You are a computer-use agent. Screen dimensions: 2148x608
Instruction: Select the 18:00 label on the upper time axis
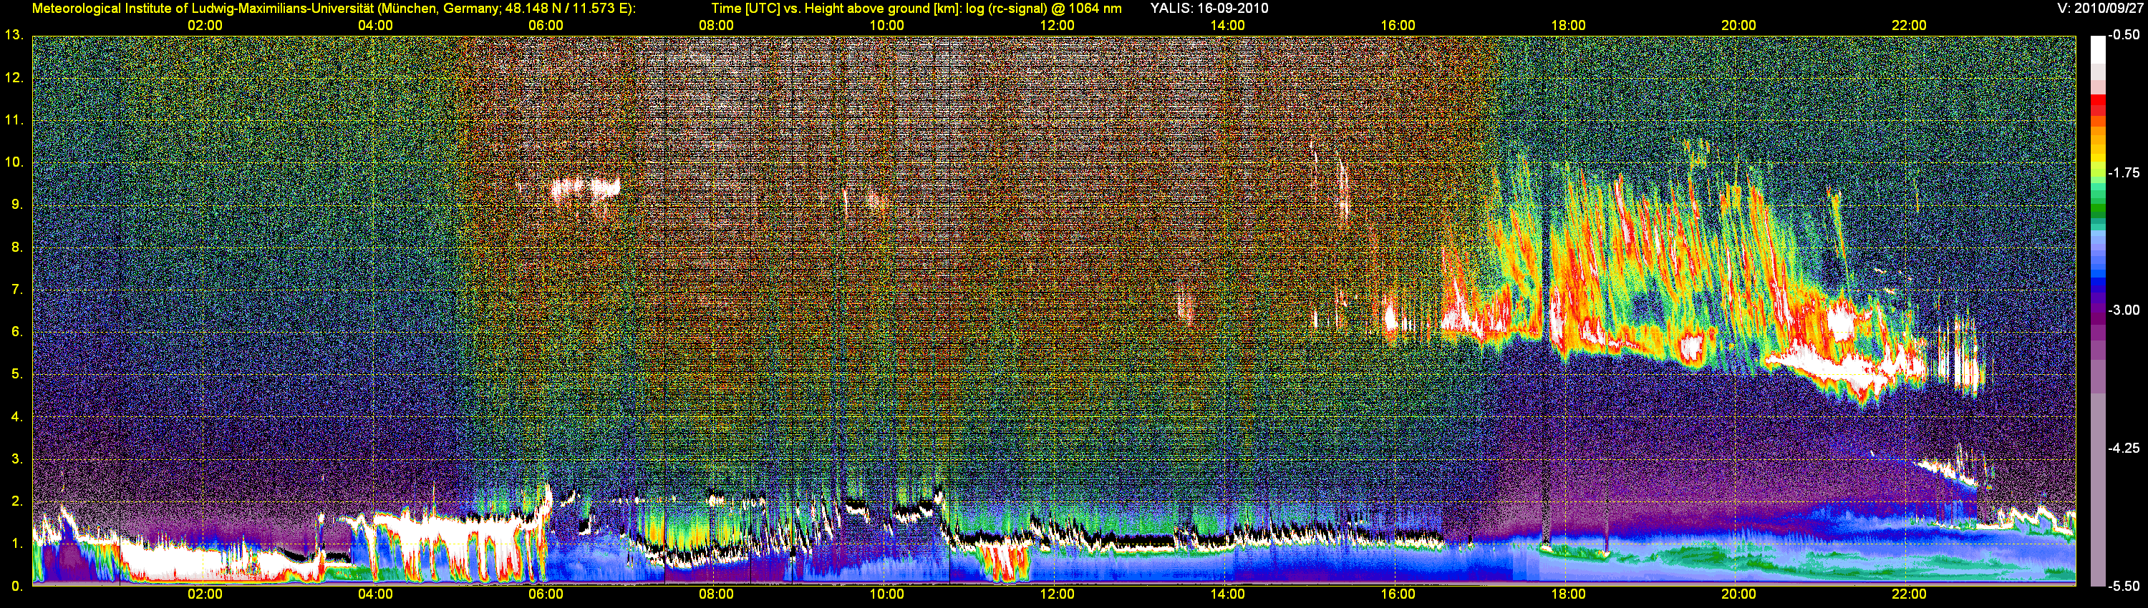(x=1567, y=26)
